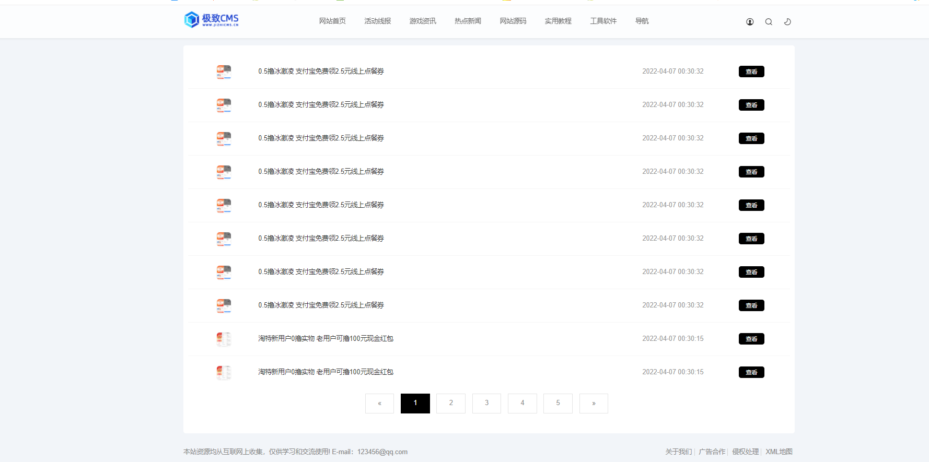Jump to page 5 in pagination
The width and height of the screenshot is (929, 462).
point(558,404)
